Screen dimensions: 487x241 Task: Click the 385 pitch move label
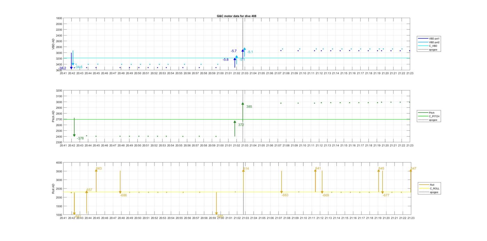click(249, 107)
